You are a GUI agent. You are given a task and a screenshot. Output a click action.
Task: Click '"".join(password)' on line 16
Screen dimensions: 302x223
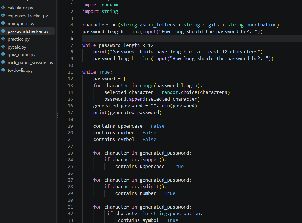pos(174,106)
